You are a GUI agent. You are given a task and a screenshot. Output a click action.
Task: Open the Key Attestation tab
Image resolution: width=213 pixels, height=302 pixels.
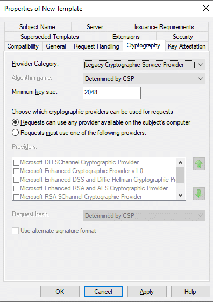187,46
